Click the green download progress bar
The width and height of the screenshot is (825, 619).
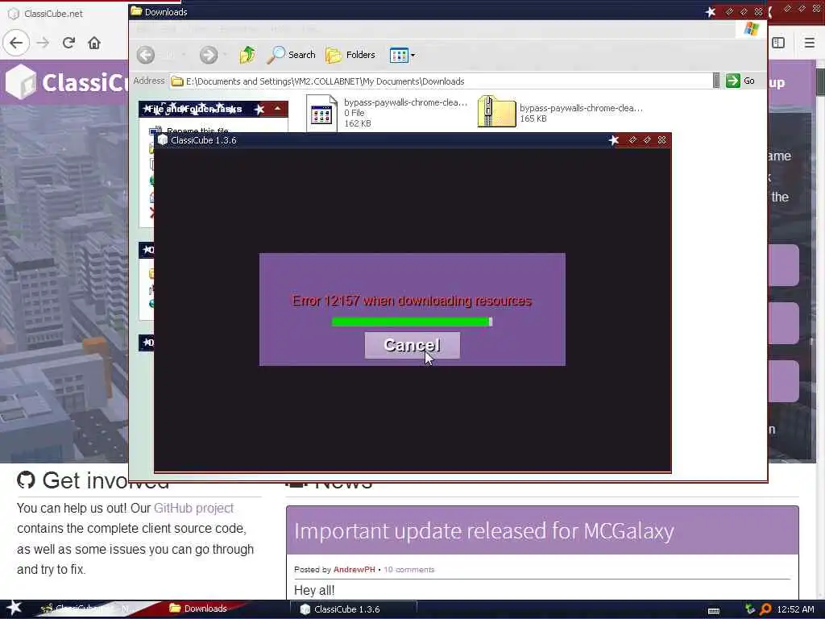(412, 322)
